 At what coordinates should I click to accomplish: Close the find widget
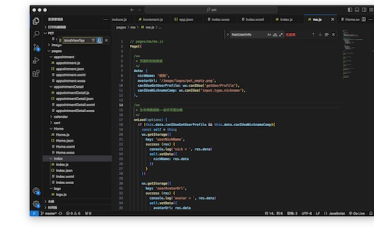[333, 35]
